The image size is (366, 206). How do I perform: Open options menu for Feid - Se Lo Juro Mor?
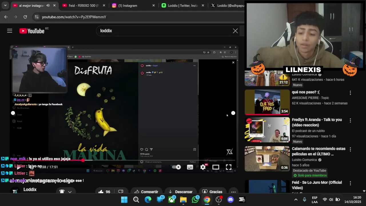tap(350, 183)
